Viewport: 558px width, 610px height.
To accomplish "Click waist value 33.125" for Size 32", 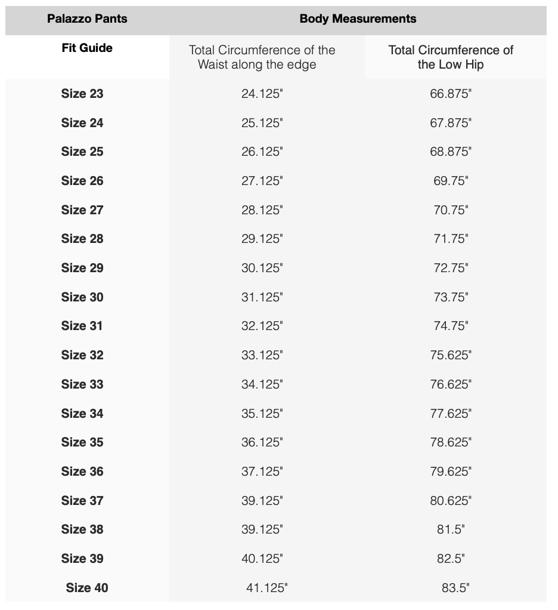I will [262, 355].
